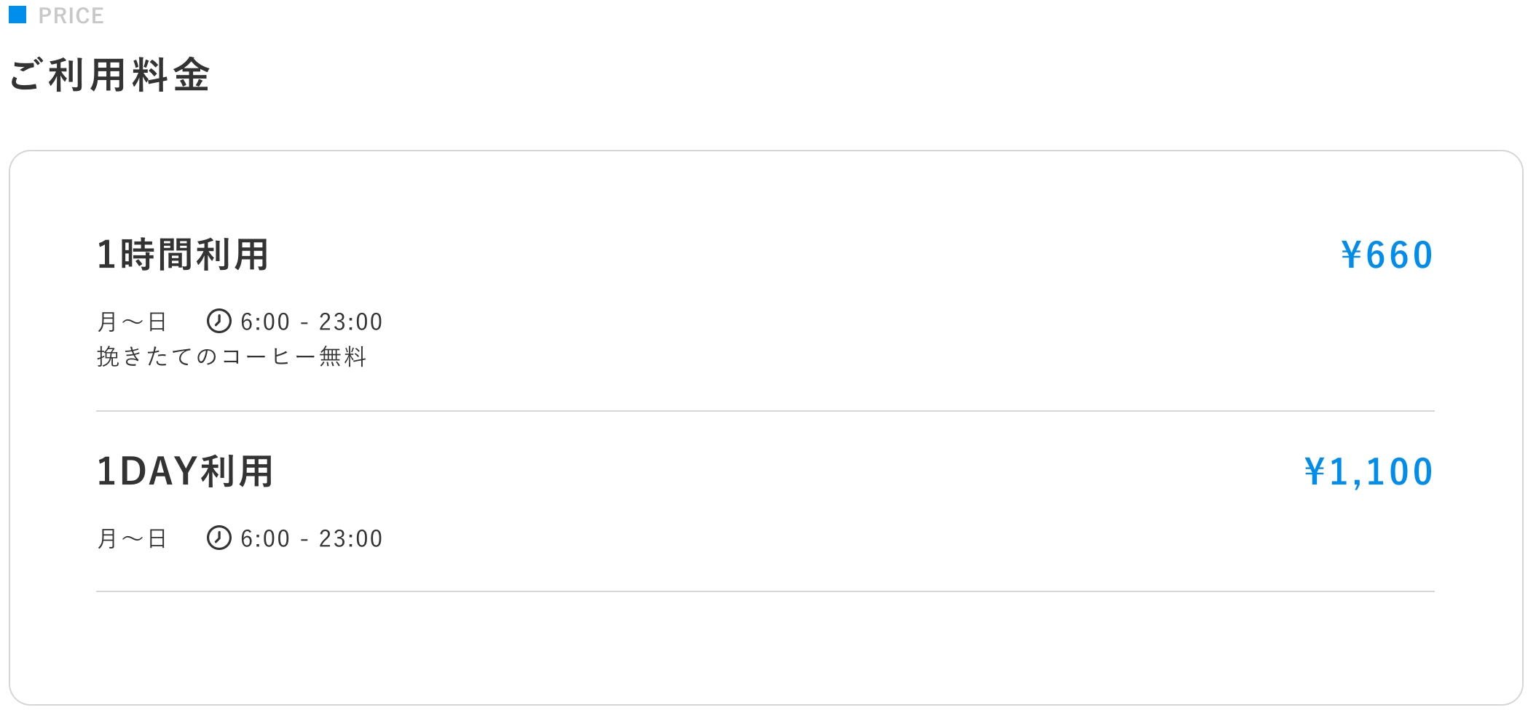The image size is (1528, 710).
Task: Click the clock icon under 1時間利用
Action: 218,321
